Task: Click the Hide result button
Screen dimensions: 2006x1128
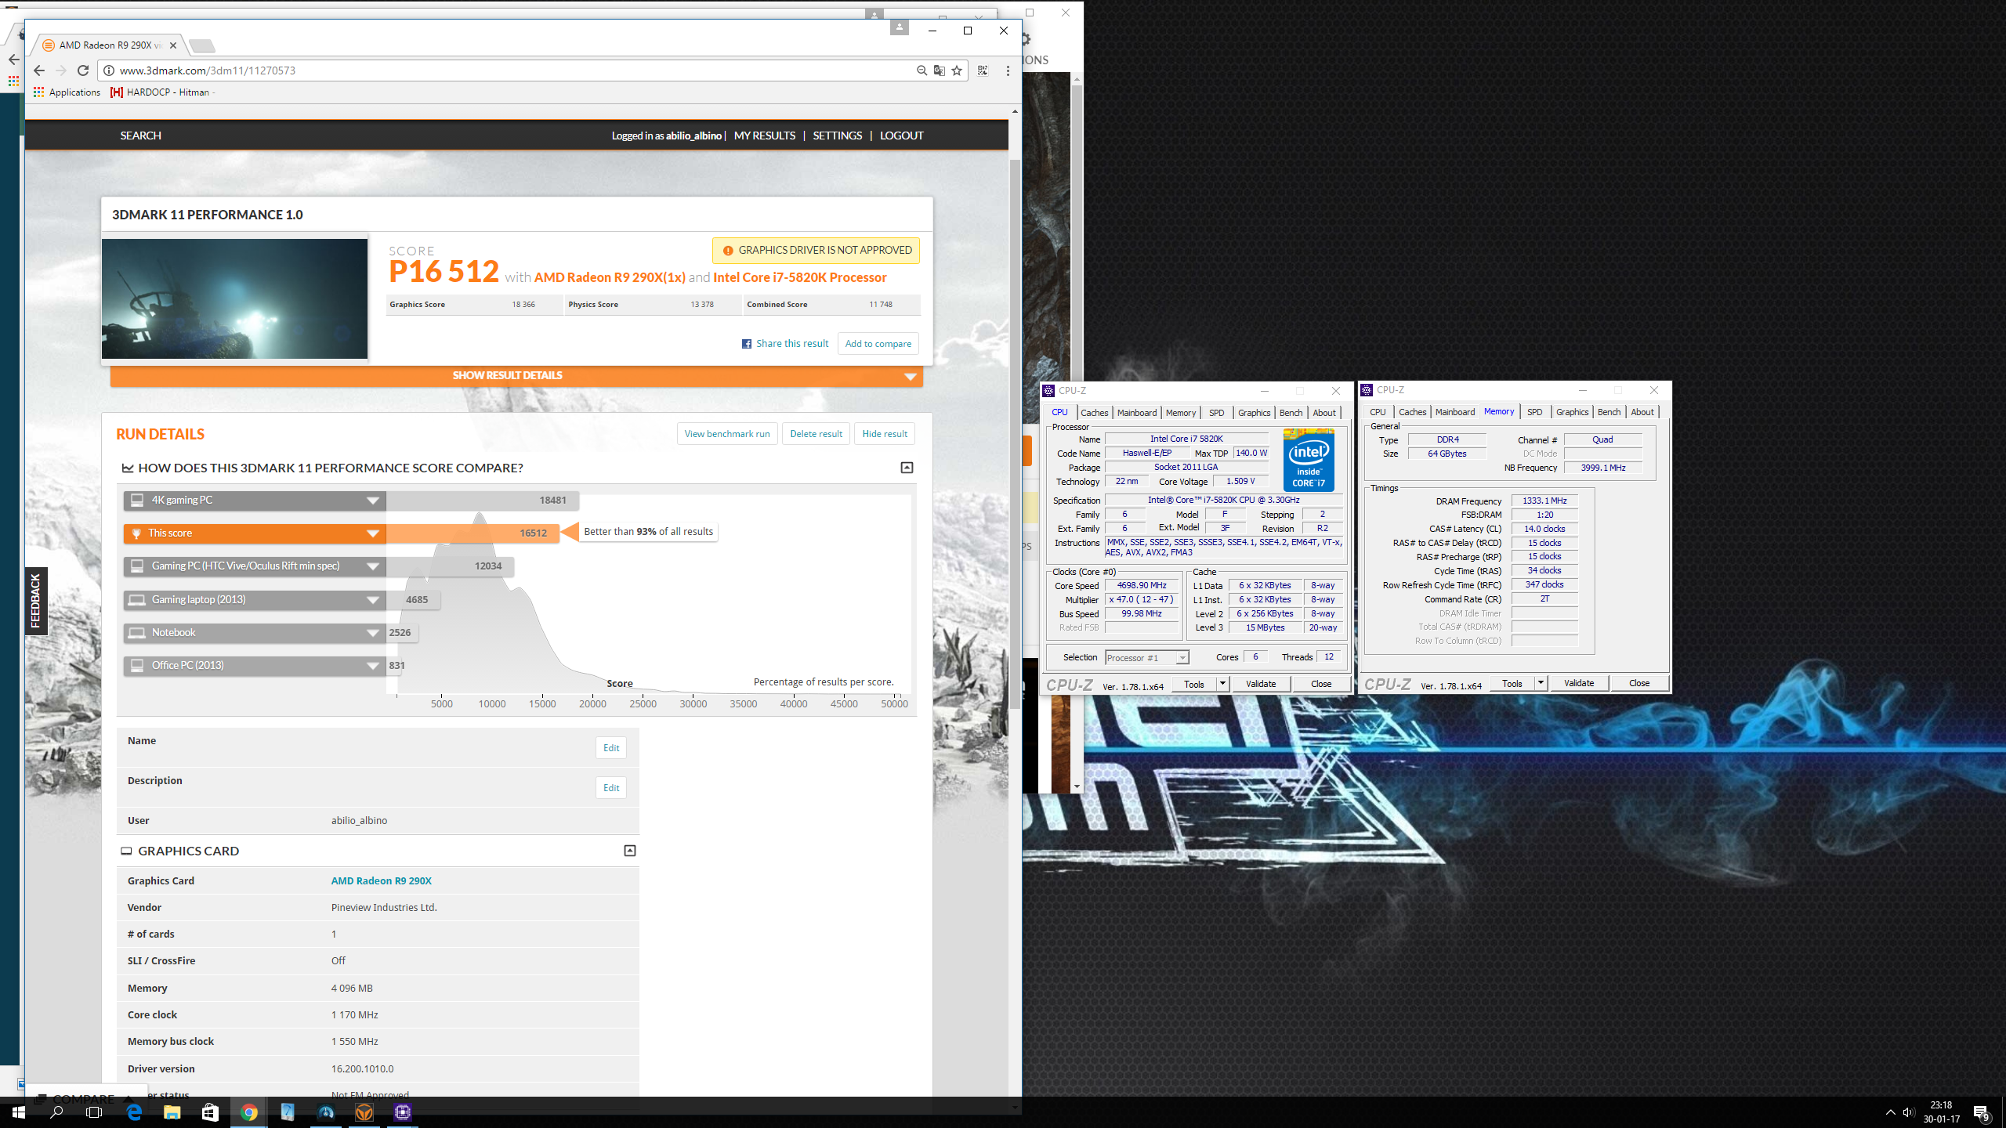Action: tap(885, 434)
